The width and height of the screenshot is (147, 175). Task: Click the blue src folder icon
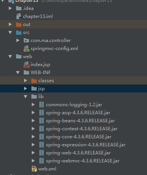pyautogui.click(x=19, y=32)
